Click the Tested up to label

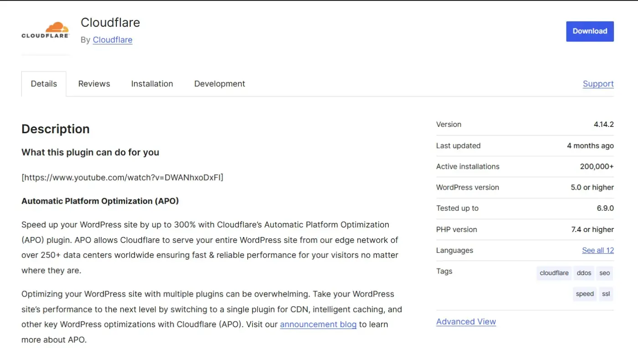[457, 208]
